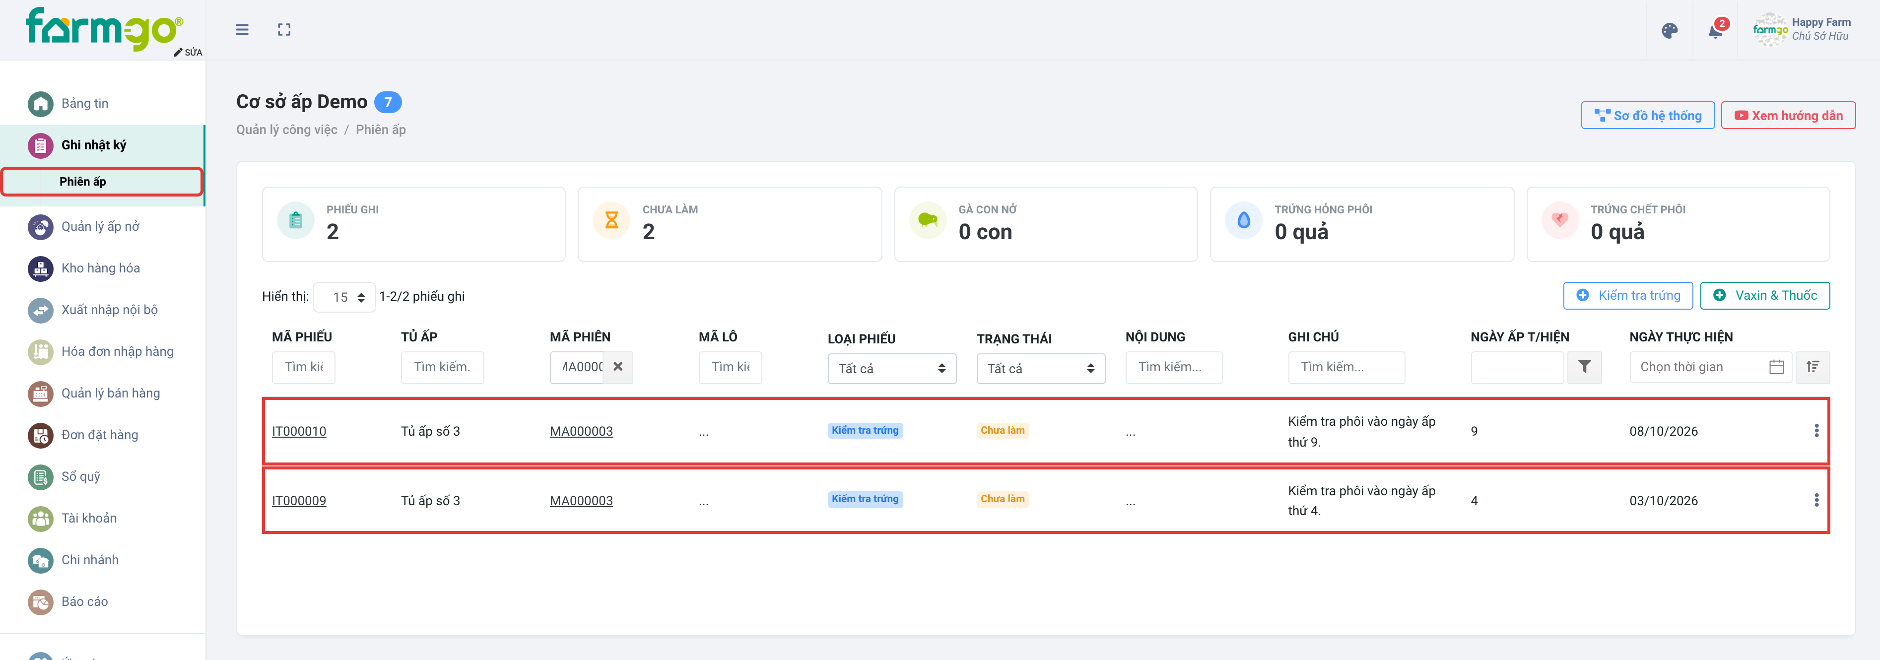This screenshot has width=1880, height=660.
Task: Open Phiên ấp submenu item
Action: (x=101, y=181)
